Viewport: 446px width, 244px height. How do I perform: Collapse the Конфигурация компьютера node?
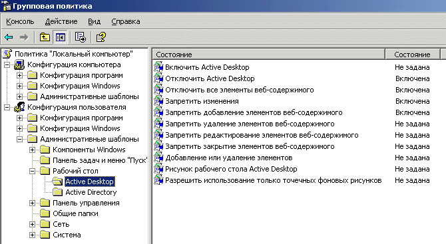7,64
